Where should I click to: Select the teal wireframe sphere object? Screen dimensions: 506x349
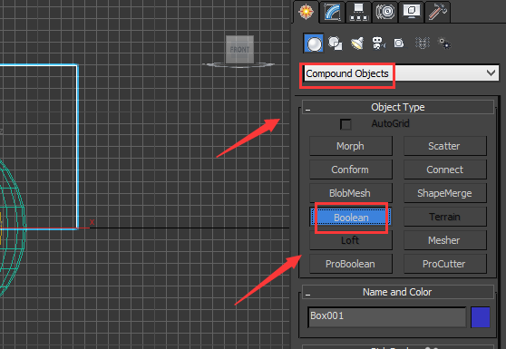[13, 228]
